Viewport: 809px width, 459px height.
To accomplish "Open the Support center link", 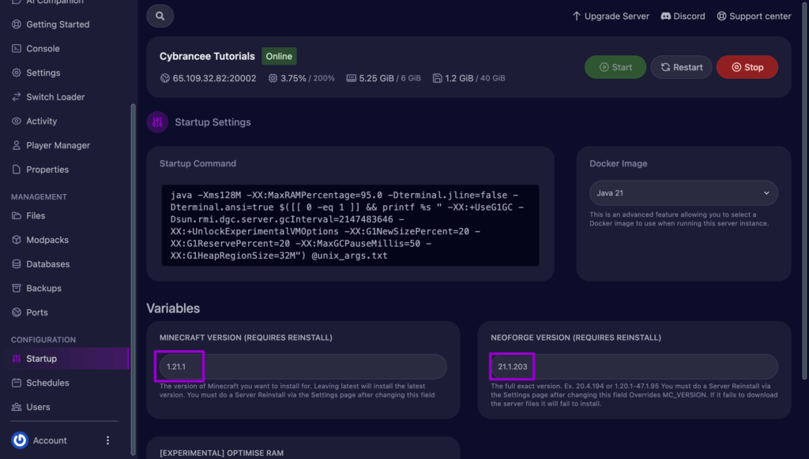I will 754,16.
